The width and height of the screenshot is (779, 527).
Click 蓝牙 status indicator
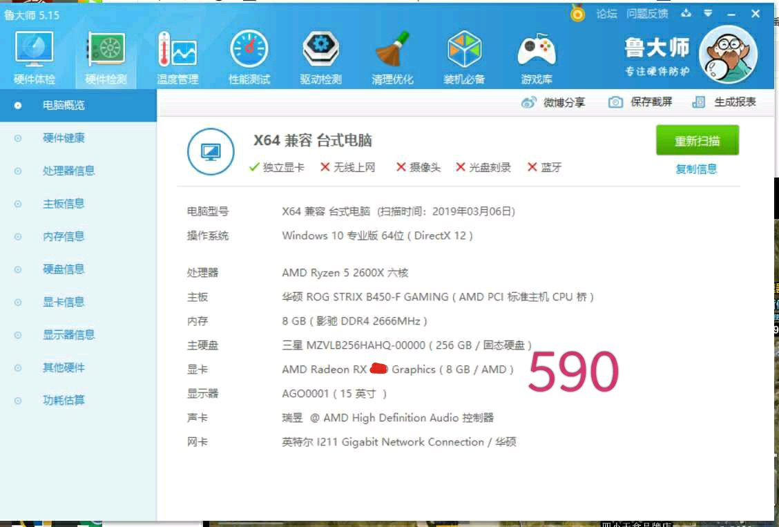pyautogui.click(x=544, y=167)
